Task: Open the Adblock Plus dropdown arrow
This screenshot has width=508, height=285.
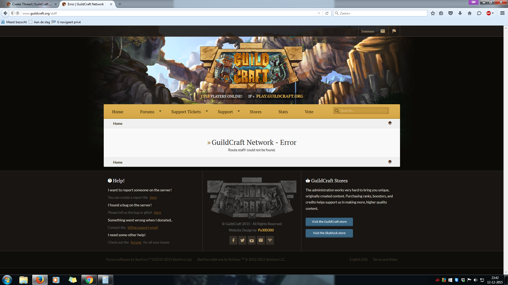Action: 493,13
